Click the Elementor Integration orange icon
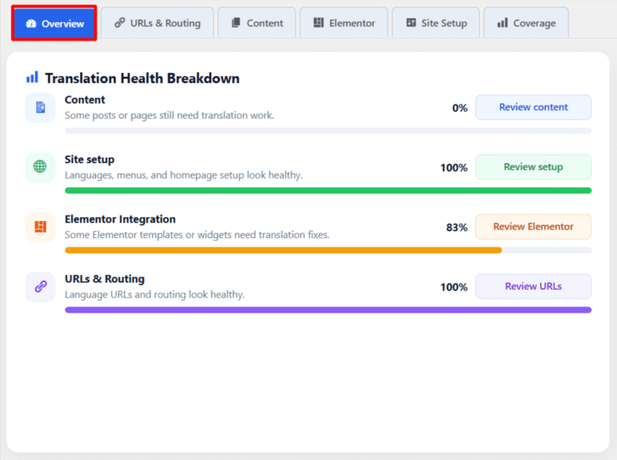This screenshot has height=460, width=617. point(40,227)
